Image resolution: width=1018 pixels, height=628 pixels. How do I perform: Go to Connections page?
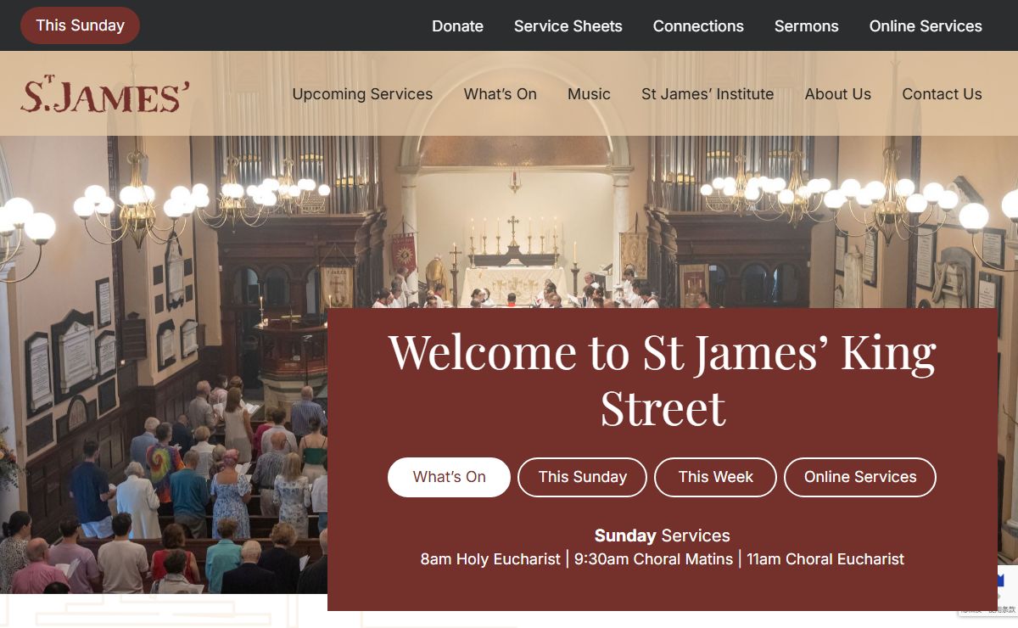698,26
